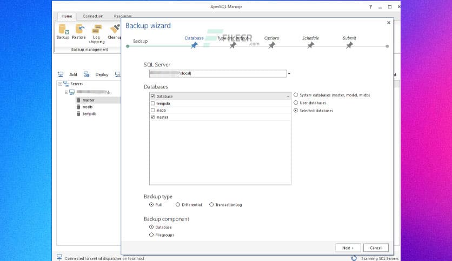The width and height of the screenshot is (452, 261).
Task: Select msdb in the servers tree
Action: pos(88,107)
